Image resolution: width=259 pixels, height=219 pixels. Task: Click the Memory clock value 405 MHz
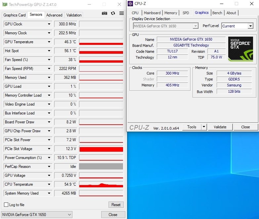pyautogui.click(x=172, y=85)
